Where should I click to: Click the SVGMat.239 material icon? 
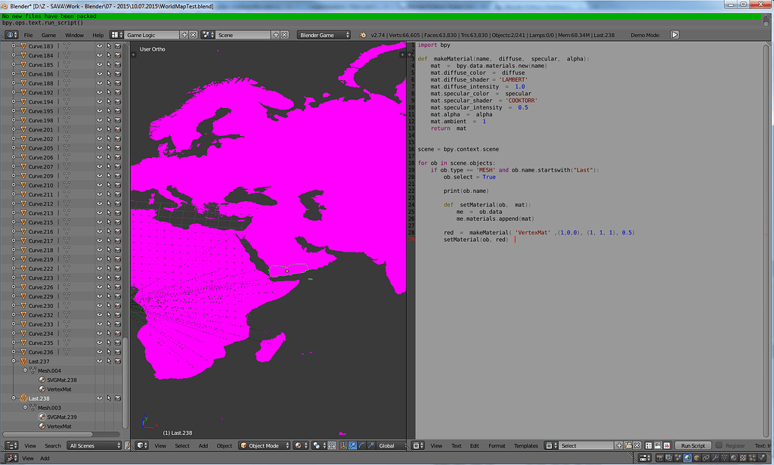click(x=42, y=417)
